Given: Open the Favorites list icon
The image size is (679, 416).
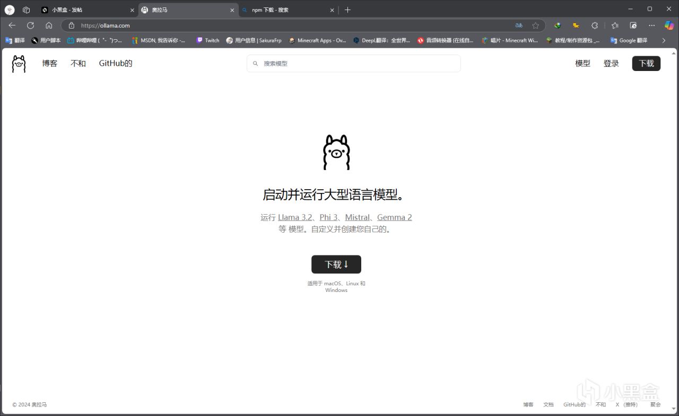Looking at the screenshot, I should click(x=615, y=25).
